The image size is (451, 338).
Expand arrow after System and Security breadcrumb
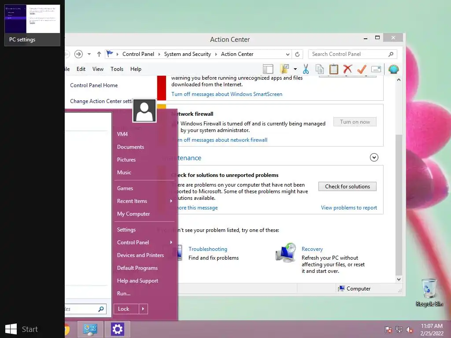click(x=216, y=54)
